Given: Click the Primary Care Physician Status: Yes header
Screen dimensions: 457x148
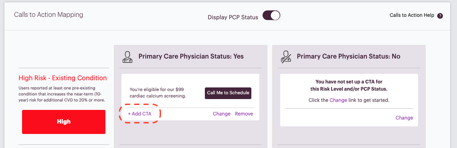Looking at the screenshot, I should (191, 57).
